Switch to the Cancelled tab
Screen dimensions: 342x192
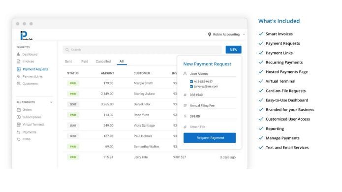pyautogui.click(x=103, y=62)
